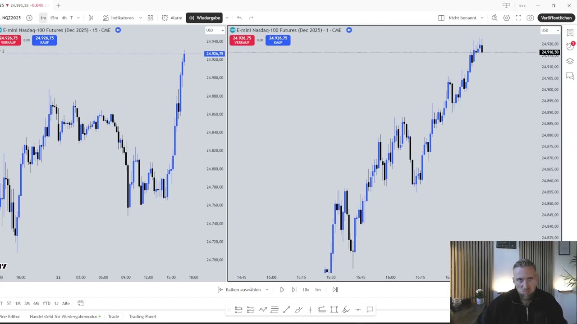Select the horizontal ray tool in favorites bar

click(358, 310)
